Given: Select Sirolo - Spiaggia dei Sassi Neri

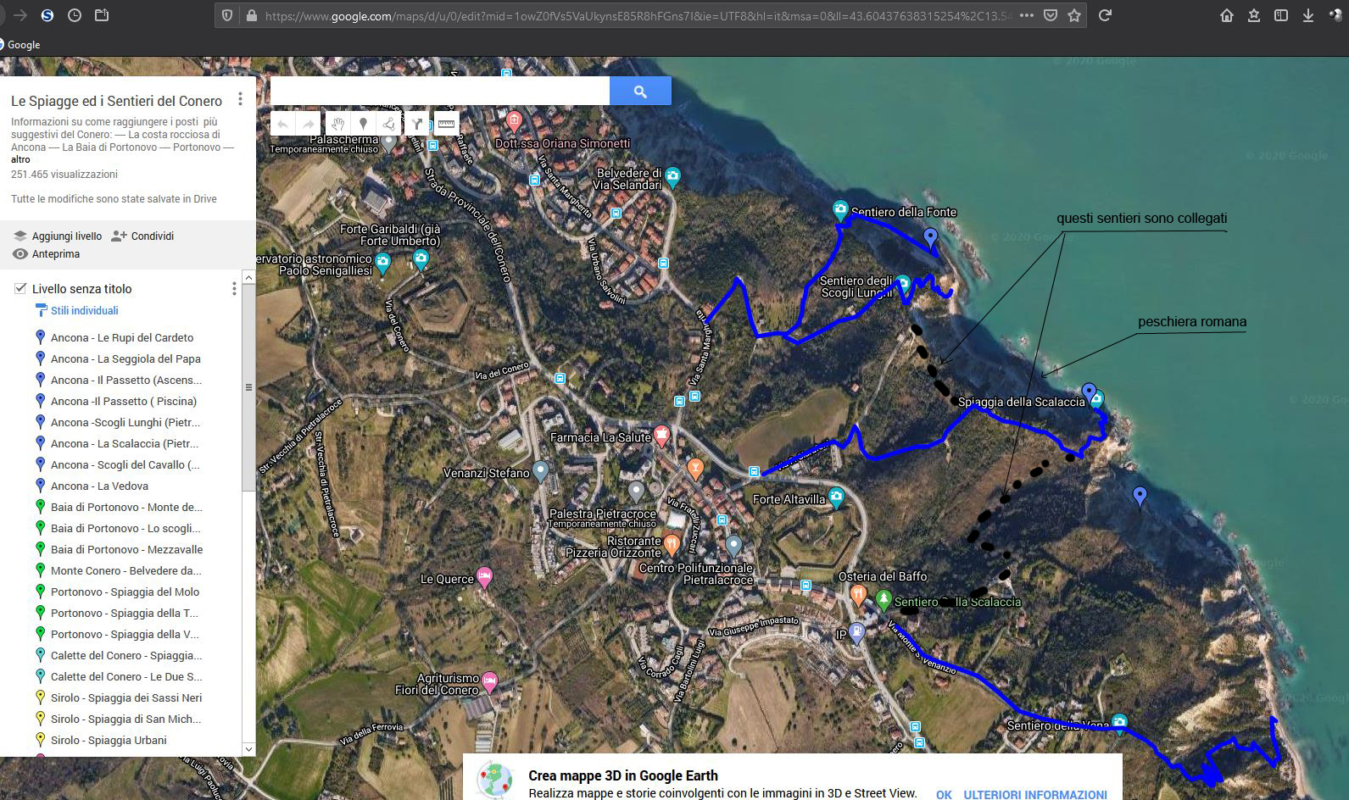Looking at the screenshot, I should (126, 697).
